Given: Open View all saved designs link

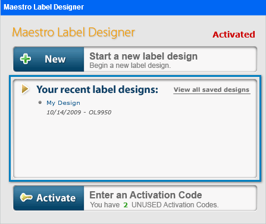Looking at the screenshot, I should coord(211,90).
